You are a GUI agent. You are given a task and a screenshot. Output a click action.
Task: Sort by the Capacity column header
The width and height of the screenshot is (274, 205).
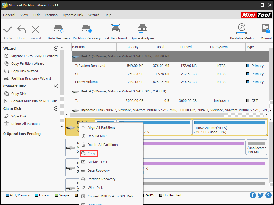(x=130, y=47)
